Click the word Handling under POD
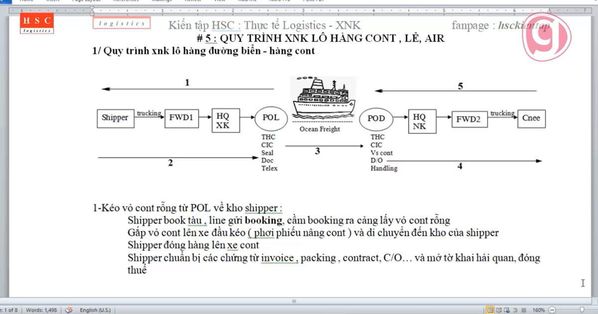598x314 pixels. point(384,168)
